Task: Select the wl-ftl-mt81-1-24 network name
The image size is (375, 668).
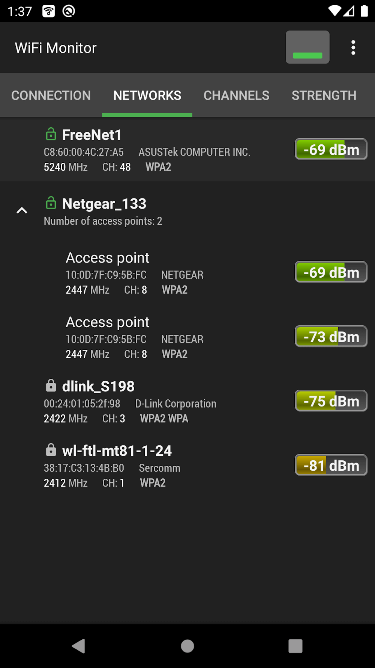Action: [x=117, y=450]
